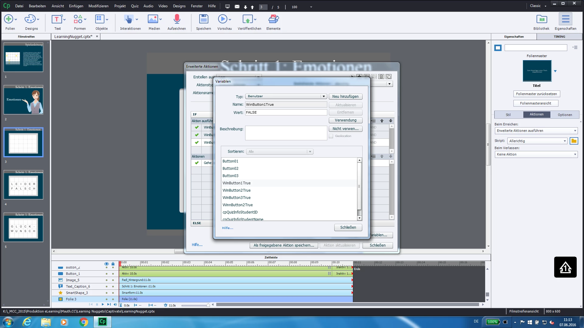Open the Medien image tool
The image size is (584, 328).
click(153, 19)
